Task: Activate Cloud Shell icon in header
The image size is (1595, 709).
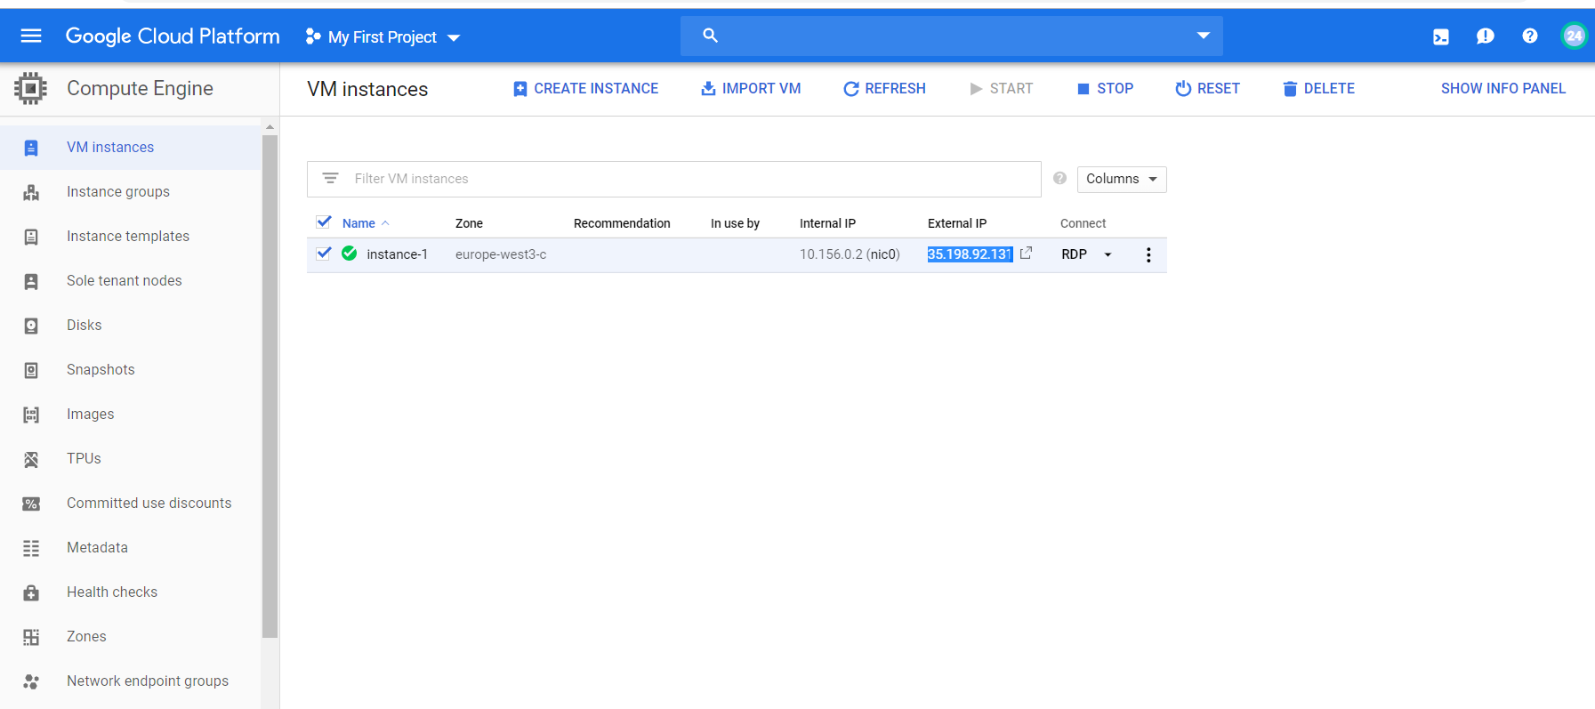Action: [1441, 36]
